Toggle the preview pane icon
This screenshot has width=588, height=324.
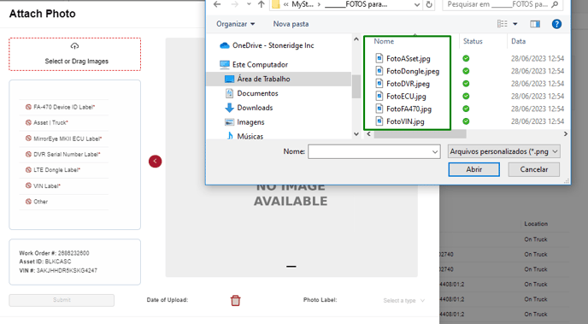(535, 24)
